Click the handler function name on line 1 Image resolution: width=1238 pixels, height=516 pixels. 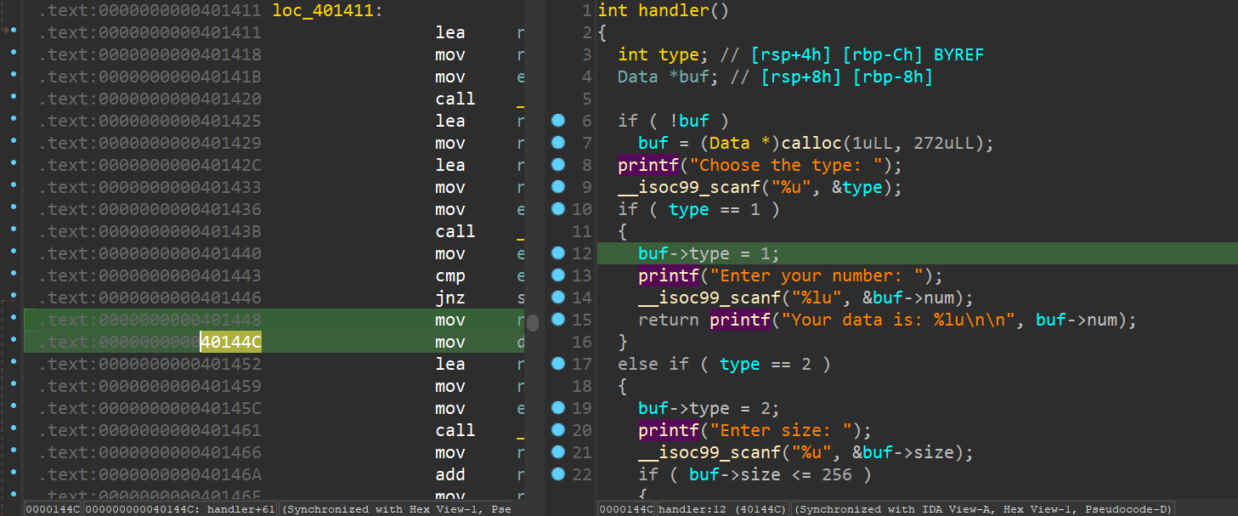click(x=673, y=11)
